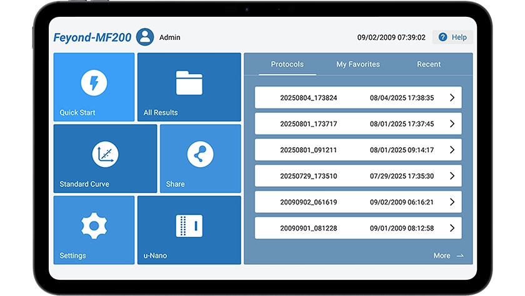Expand protocol 20250804_173824 chevron
Viewport: 525px width, 296px height.
click(x=452, y=97)
